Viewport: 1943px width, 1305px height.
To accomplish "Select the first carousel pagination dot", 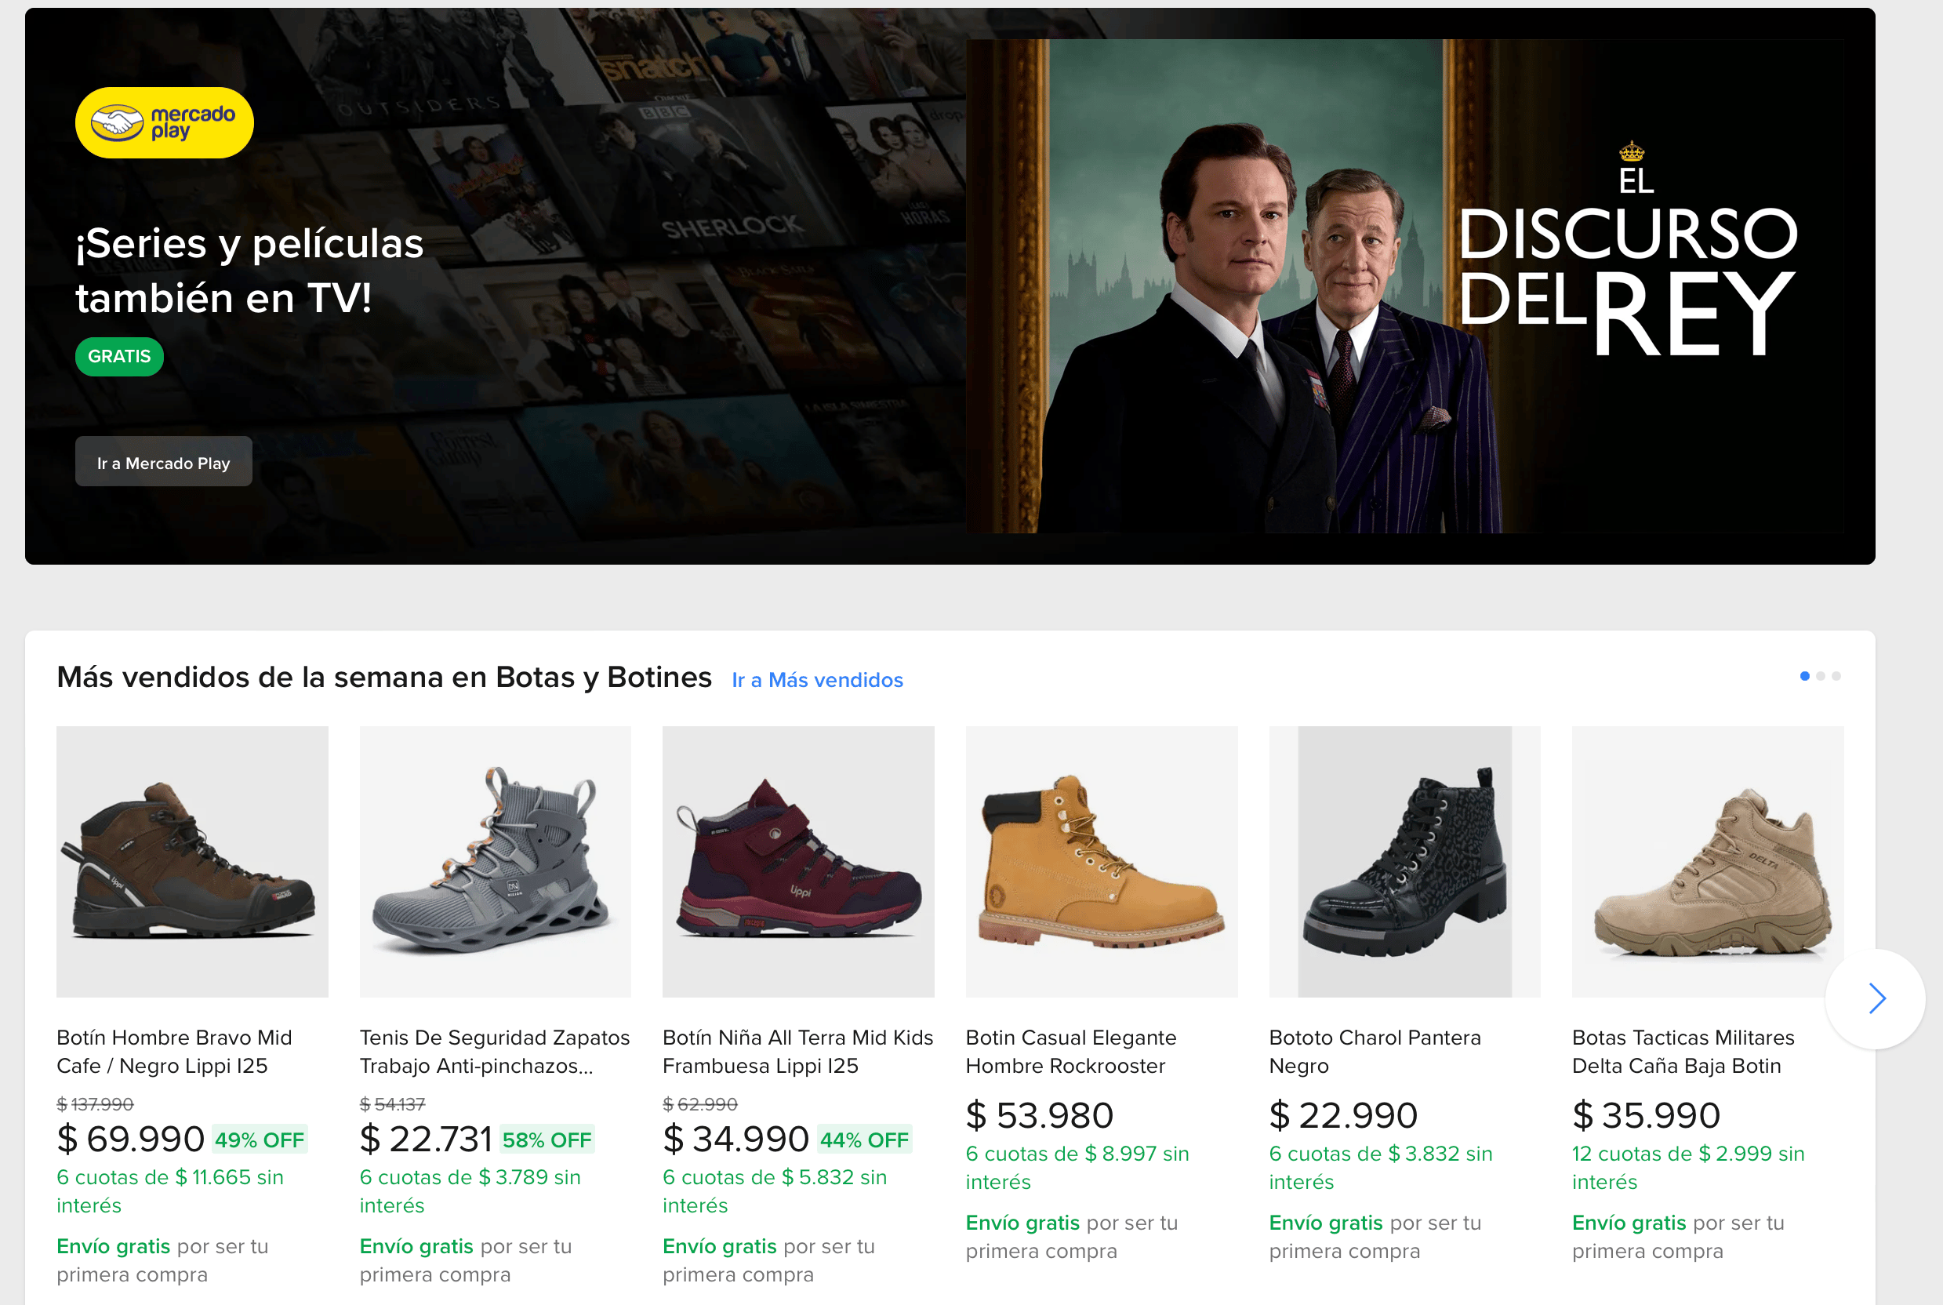I will (x=1804, y=676).
